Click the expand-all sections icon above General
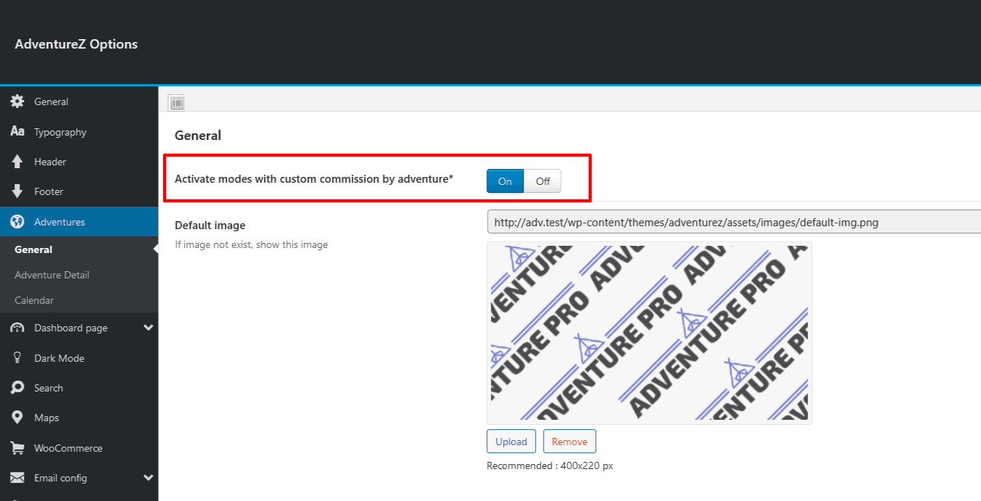The width and height of the screenshot is (981, 501). click(176, 103)
